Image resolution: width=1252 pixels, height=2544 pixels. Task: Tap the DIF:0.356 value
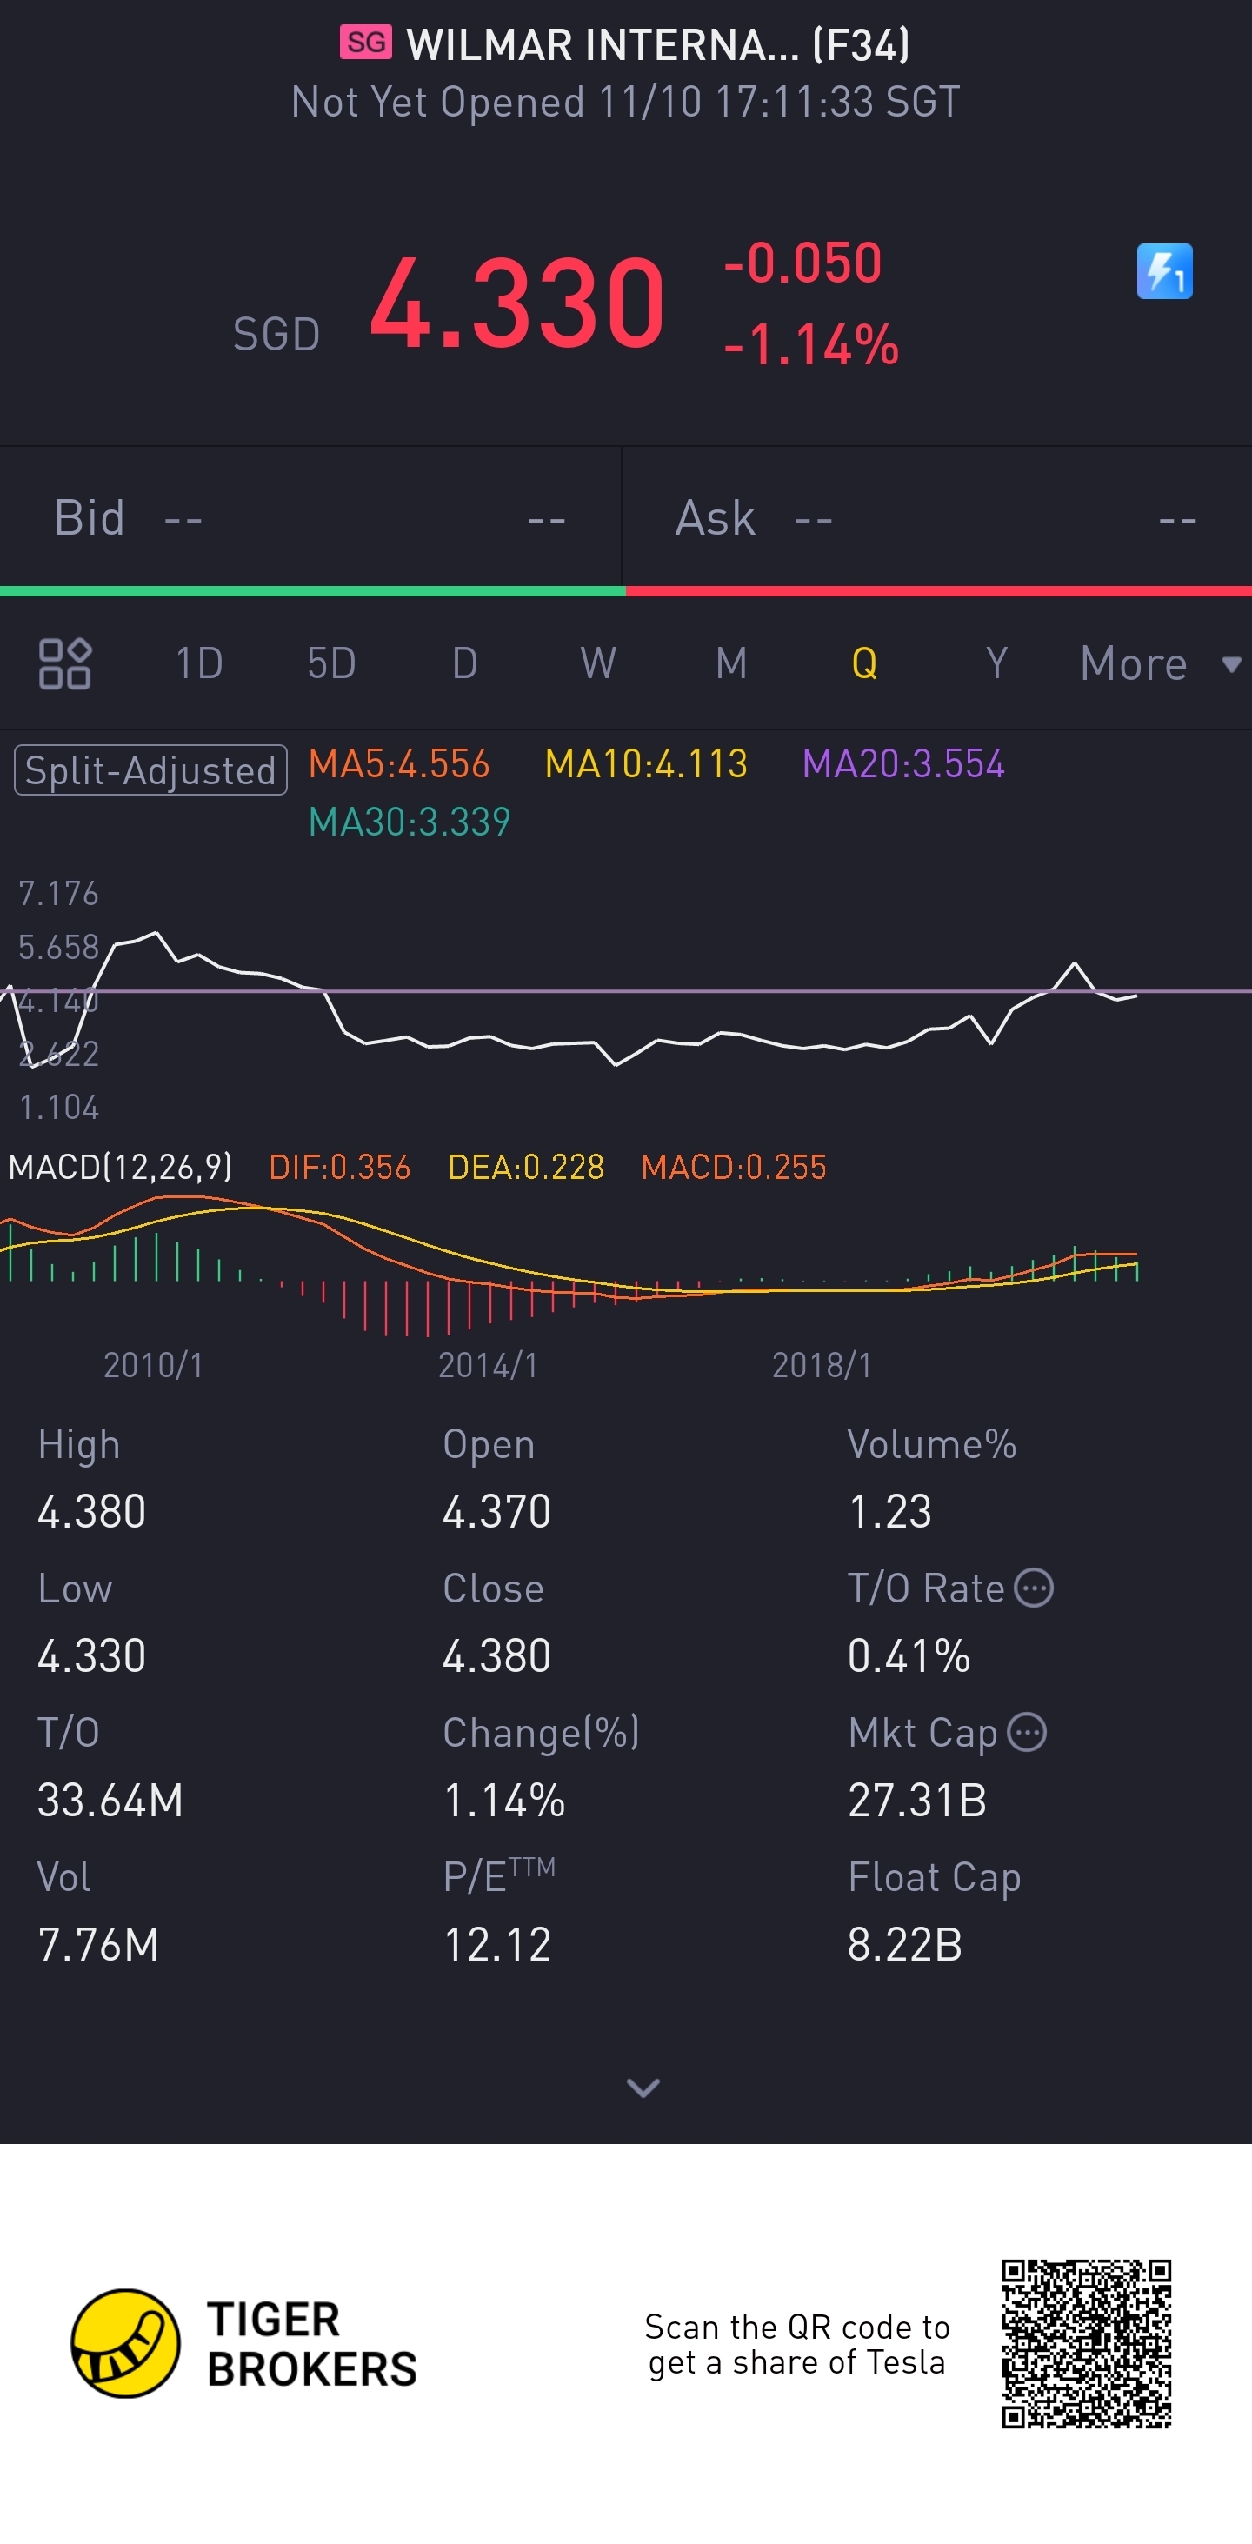click(340, 1168)
